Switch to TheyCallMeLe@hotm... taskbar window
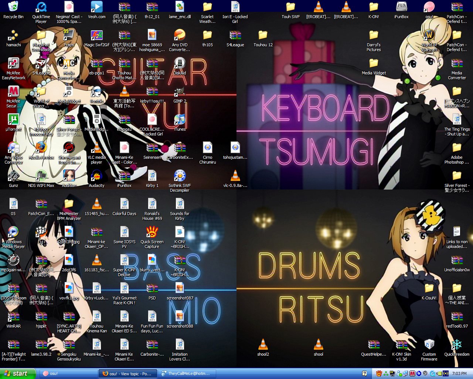Screen dimensions: 473x379 [187, 373]
